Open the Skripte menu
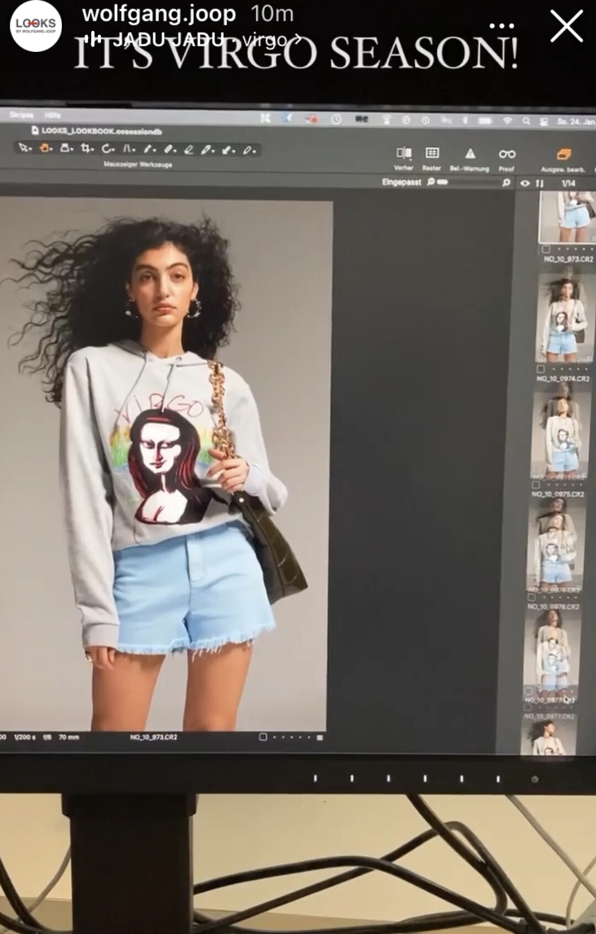The width and height of the screenshot is (596, 934). pyautogui.click(x=22, y=115)
